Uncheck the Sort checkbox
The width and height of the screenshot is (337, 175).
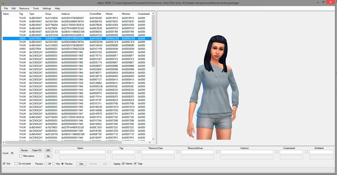pyautogui.click(x=4, y=164)
